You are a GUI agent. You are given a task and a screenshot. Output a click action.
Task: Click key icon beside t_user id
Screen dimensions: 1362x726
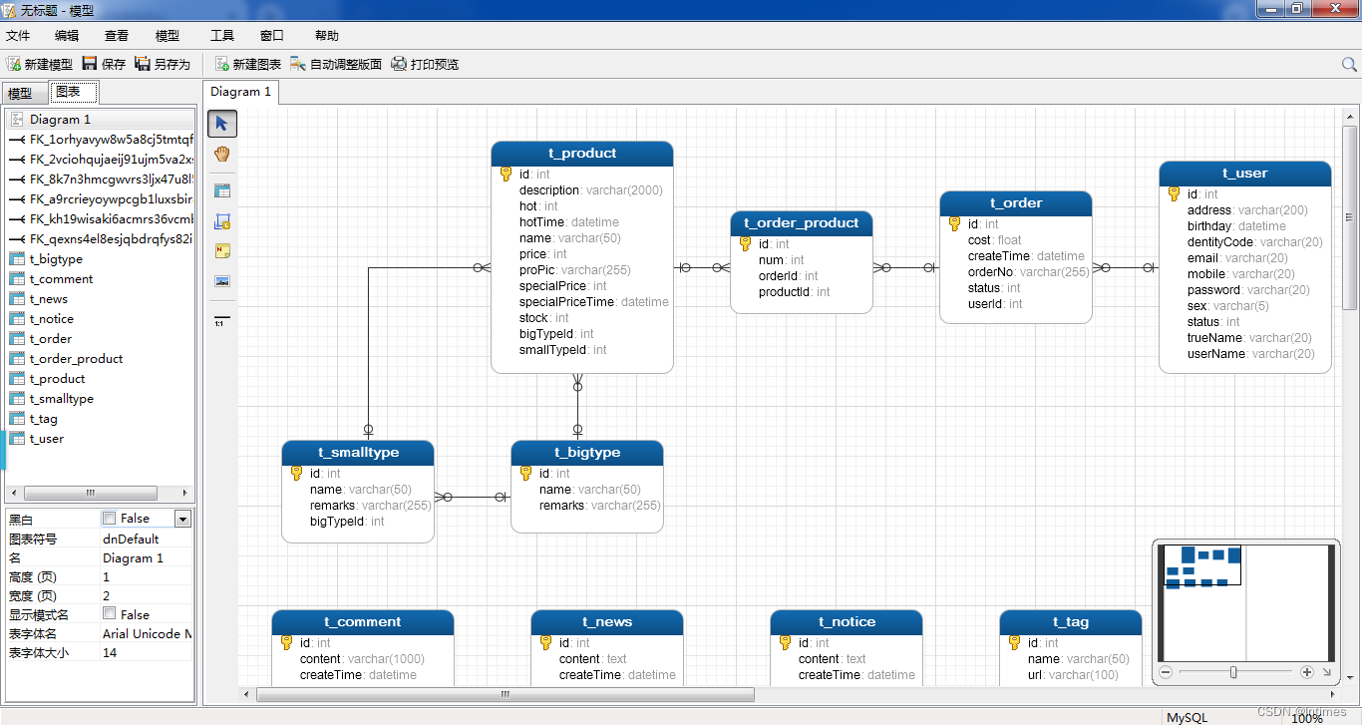point(1174,194)
